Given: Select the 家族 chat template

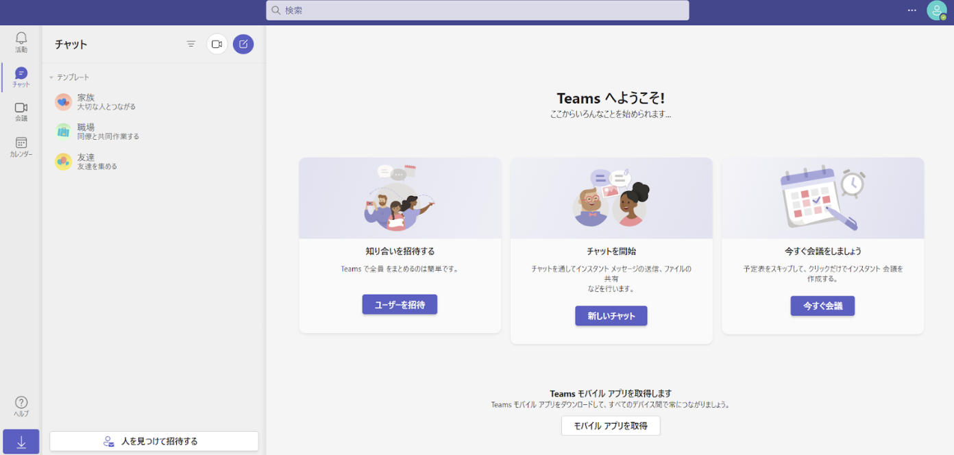Looking at the screenshot, I should point(154,101).
